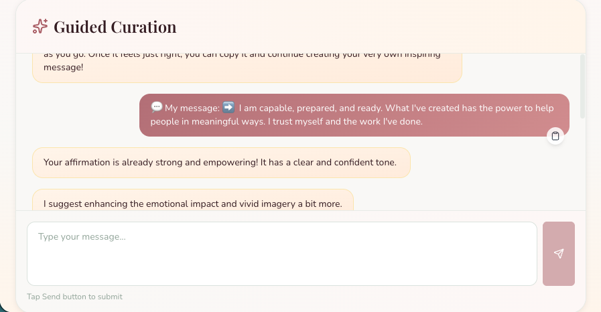Send the message with the paper plane button

(x=559, y=254)
